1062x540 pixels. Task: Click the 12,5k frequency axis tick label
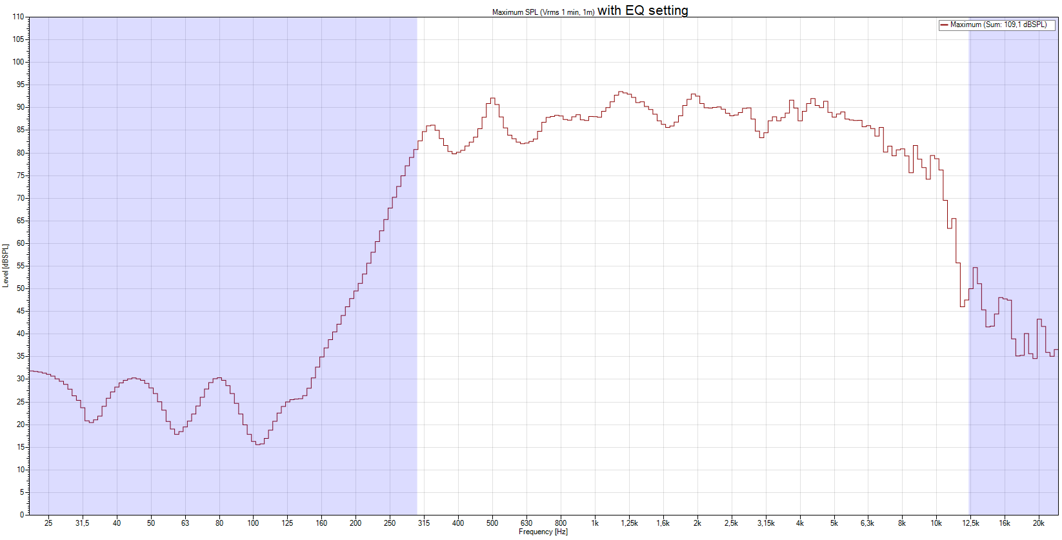coord(970,523)
